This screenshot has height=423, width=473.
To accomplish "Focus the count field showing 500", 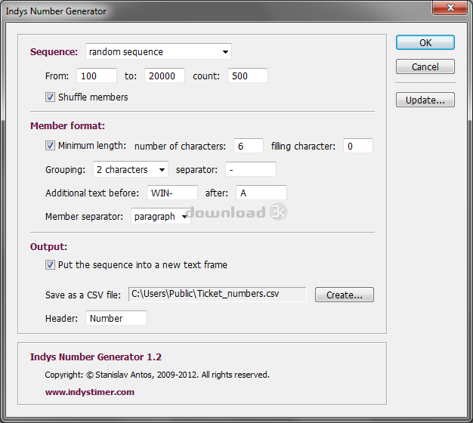I will pos(248,76).
